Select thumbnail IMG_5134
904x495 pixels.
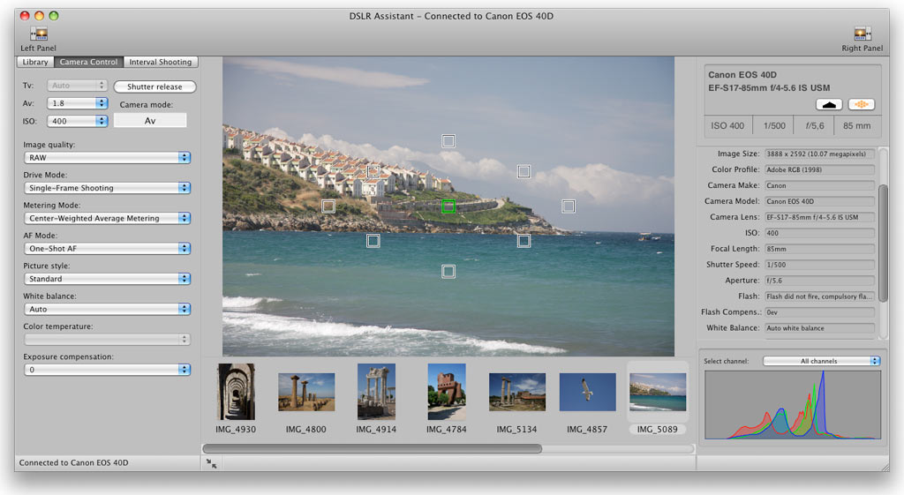517,392
